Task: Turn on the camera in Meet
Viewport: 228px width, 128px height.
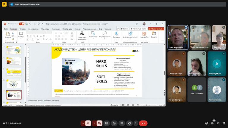Action: click(99, 123)
